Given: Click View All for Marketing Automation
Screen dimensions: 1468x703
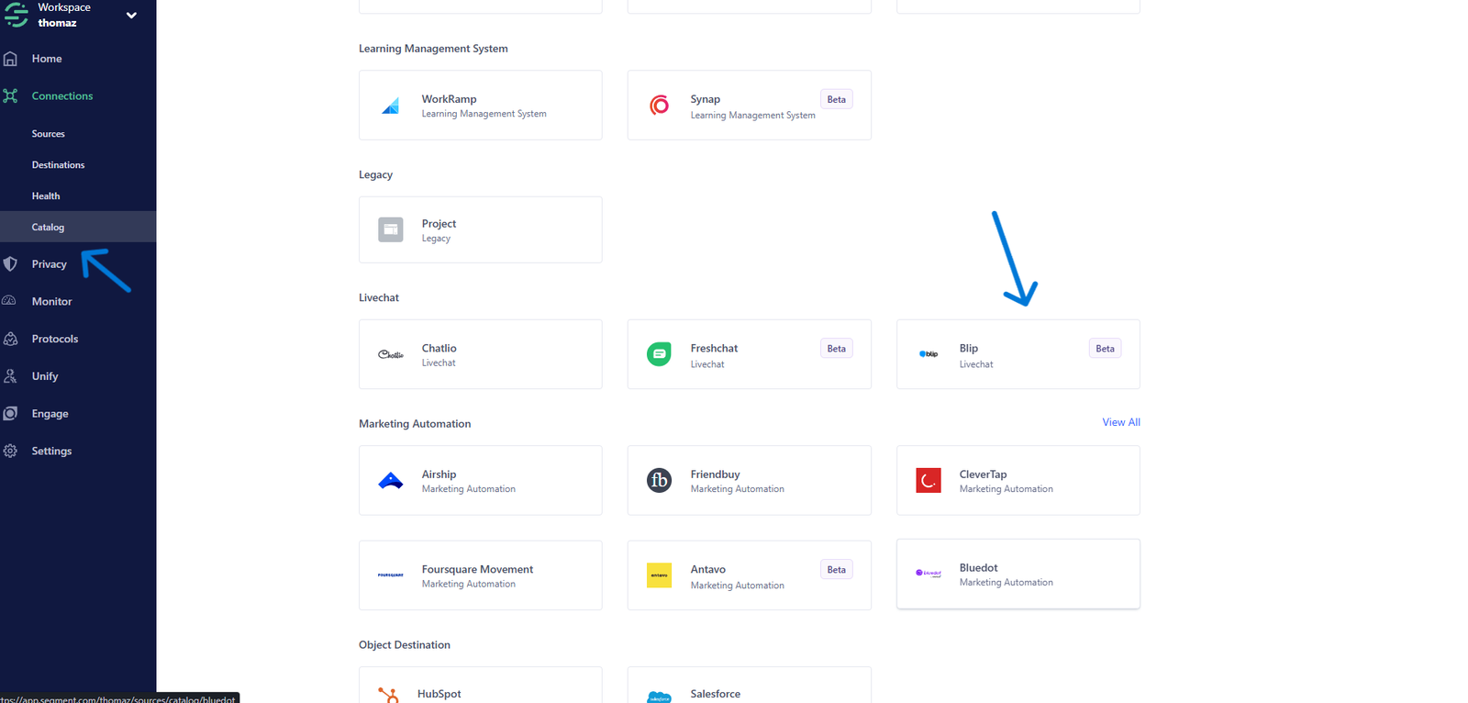Looking at the screenshot, I should click(1121, 422).
